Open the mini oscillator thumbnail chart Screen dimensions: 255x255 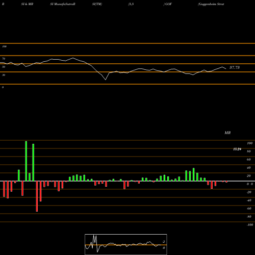pyautogui.click(x=126, y=244)
